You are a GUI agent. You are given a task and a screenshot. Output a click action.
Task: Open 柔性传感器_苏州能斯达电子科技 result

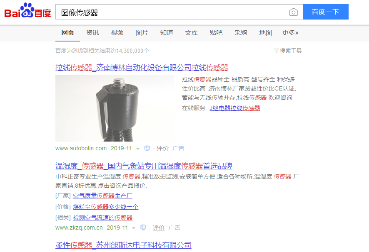coord(123,245)
